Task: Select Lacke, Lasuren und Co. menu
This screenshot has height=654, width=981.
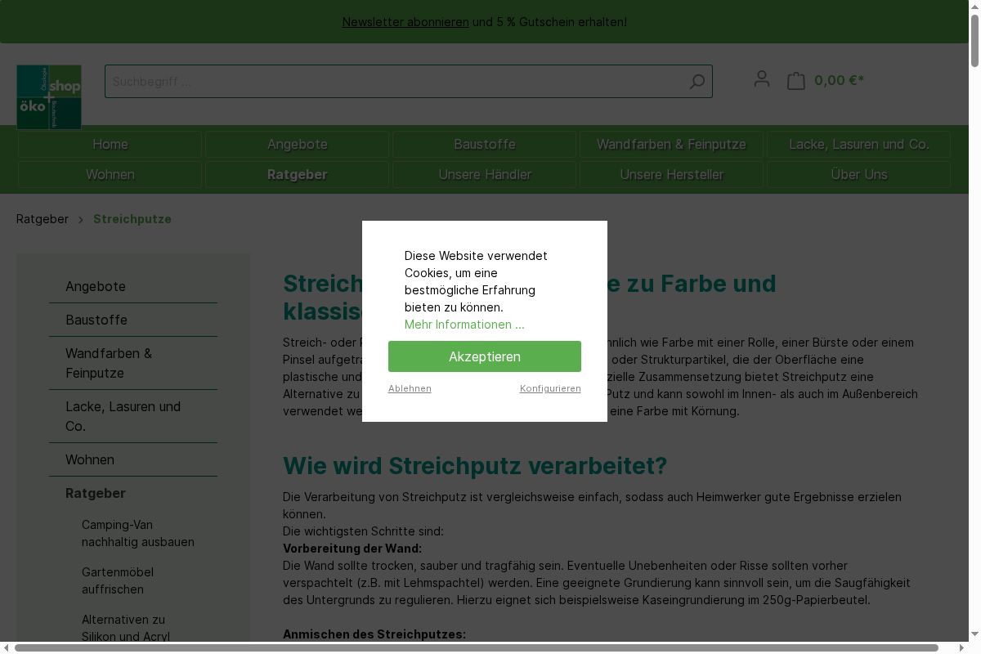Action: [858, 145]
